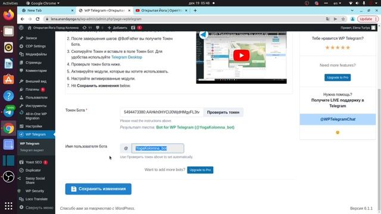
Task: Click the Translate page icon in the address bar
Action: tap(327, 19)
